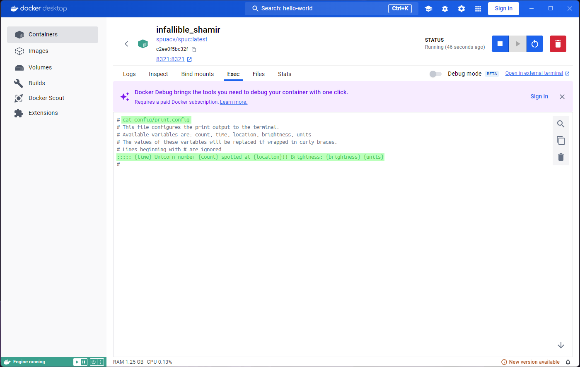Open the Learning Center graduation cap icon

428,8
